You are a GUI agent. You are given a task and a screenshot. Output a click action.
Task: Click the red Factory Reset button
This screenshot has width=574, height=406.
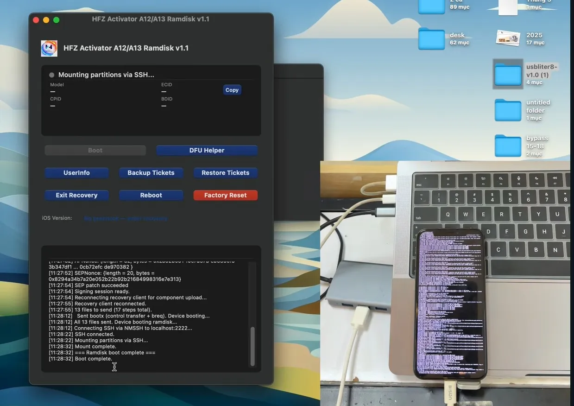pos(226,195)
